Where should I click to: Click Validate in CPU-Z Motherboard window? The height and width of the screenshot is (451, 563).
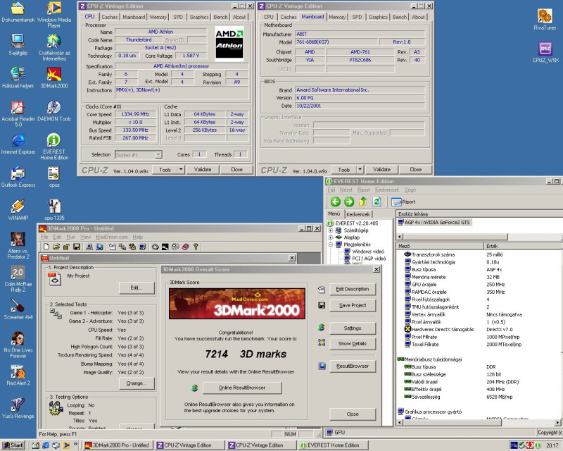381,169
